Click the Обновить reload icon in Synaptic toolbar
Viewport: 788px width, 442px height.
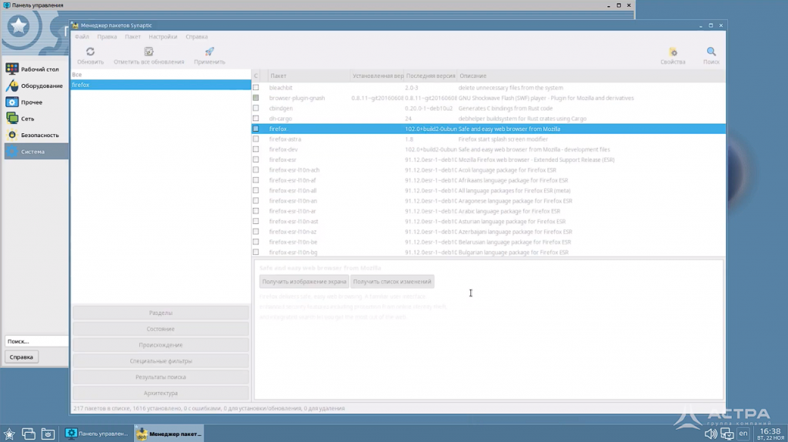pos(91,52)
